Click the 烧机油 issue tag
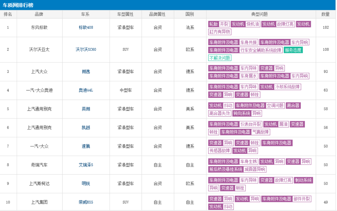The height and width of the screenshot is (211, 337). click(253, 24)
